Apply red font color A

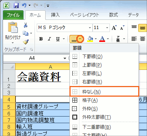[x=103, y=39]
